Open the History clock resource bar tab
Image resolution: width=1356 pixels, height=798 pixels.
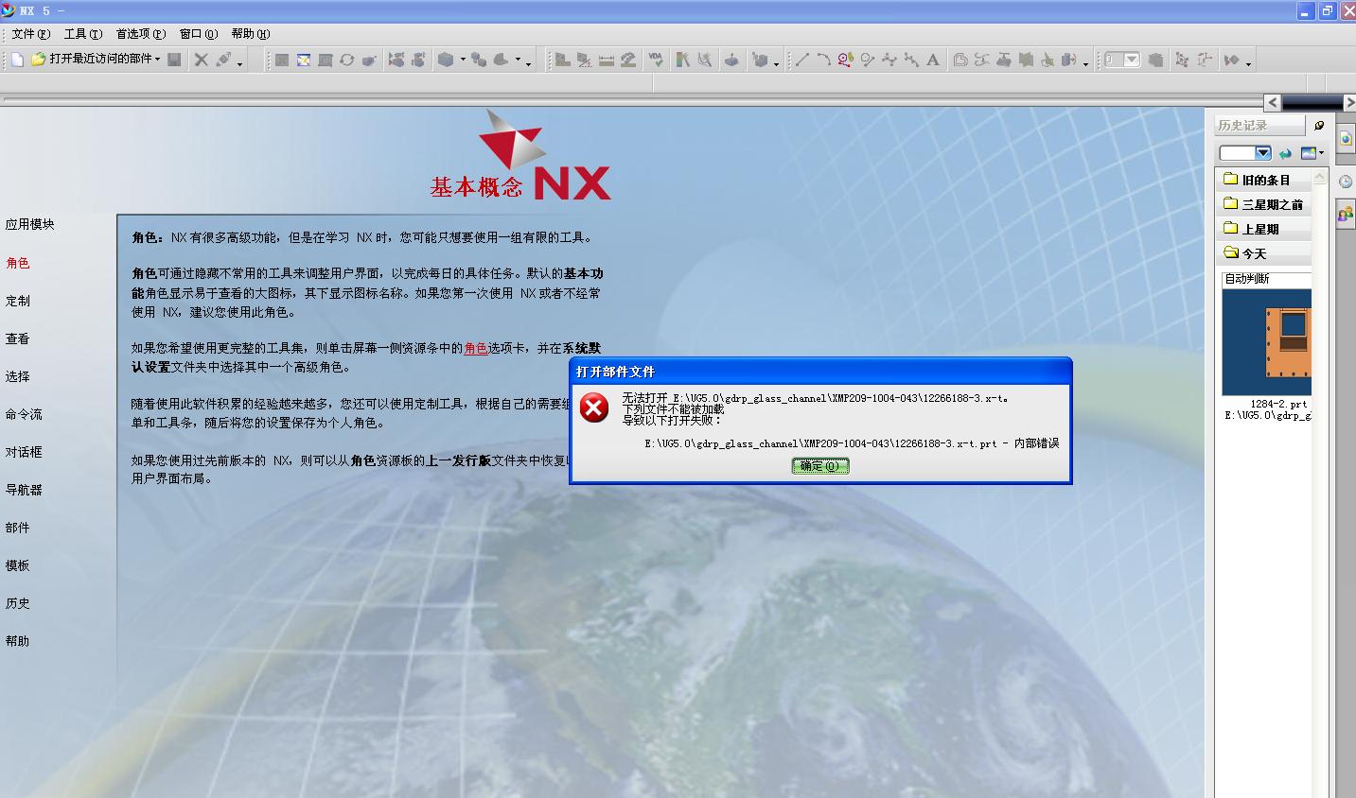pos(1345,182)
